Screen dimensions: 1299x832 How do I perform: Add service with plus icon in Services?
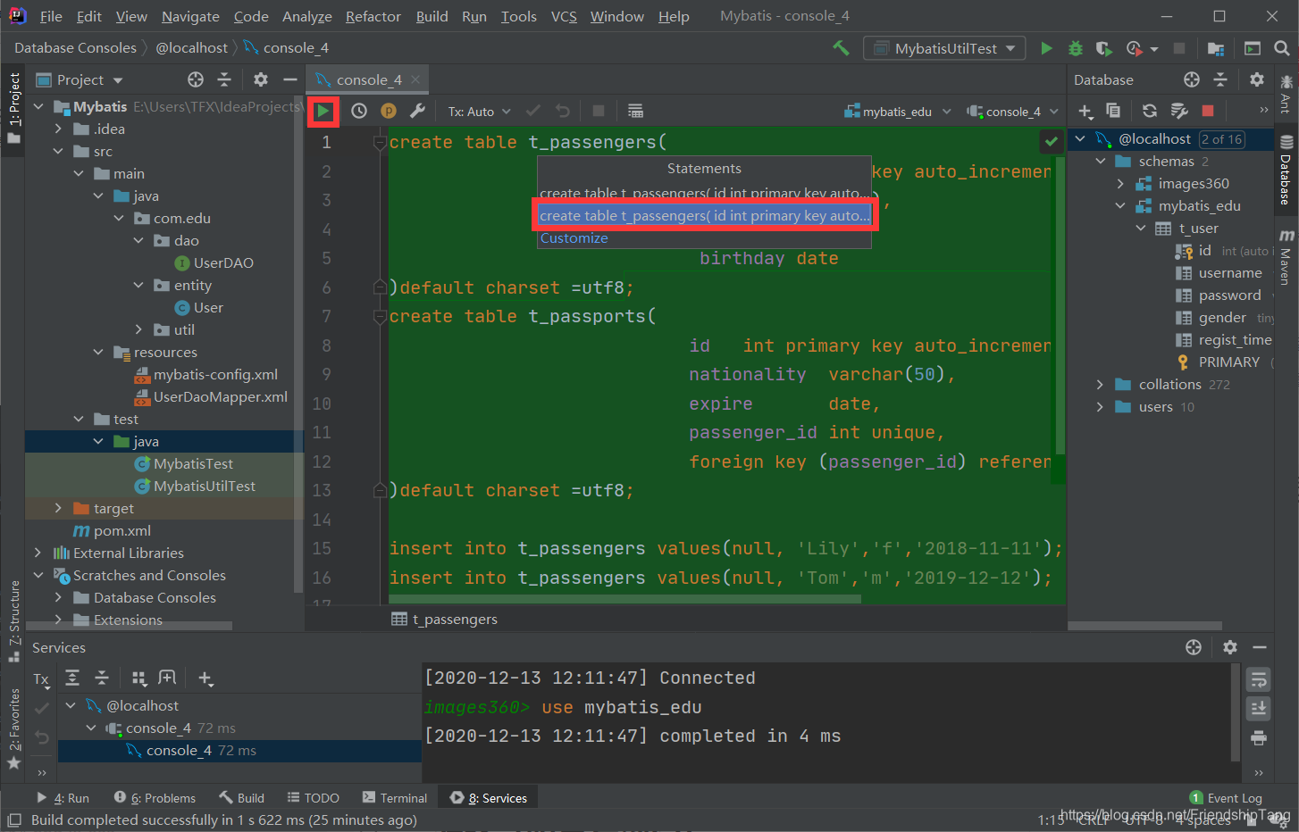(x=205, y=678)
